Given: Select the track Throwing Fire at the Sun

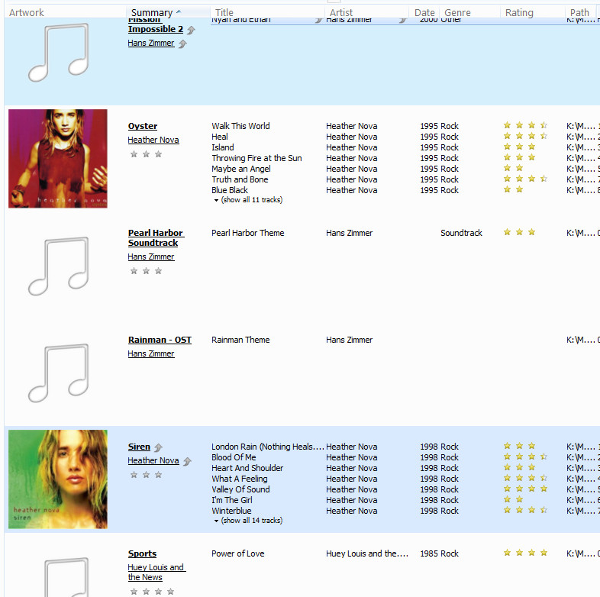Looking at the screenshot, I should click(256, 158).
